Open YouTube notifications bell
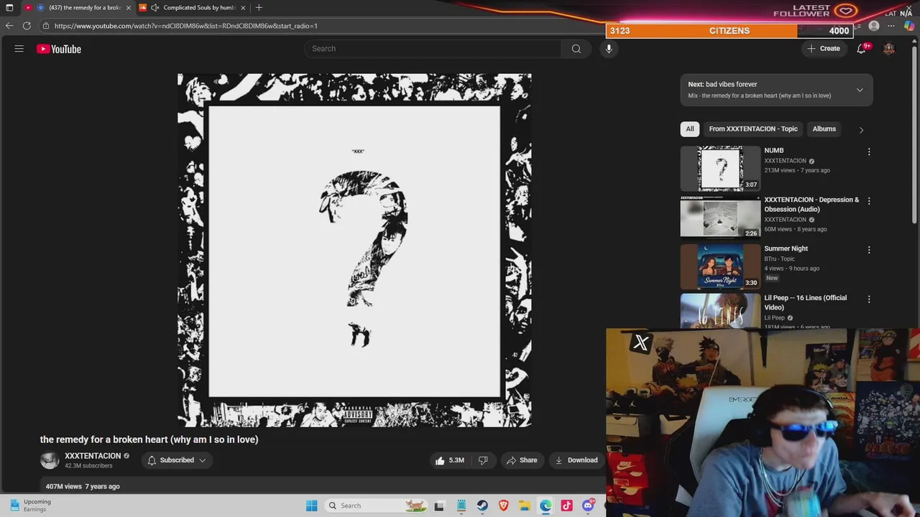The image size is (920, 517). point(861,49)
